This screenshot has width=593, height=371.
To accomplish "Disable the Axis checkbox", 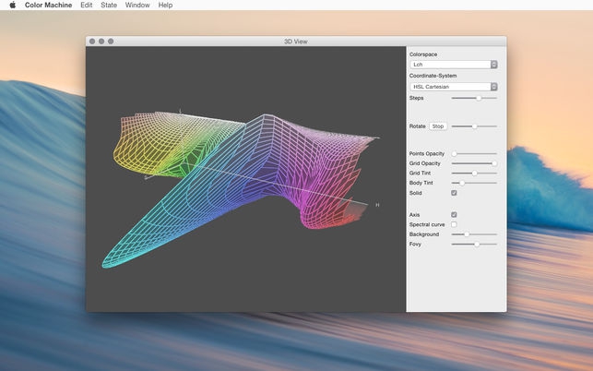I will [454, 214].
